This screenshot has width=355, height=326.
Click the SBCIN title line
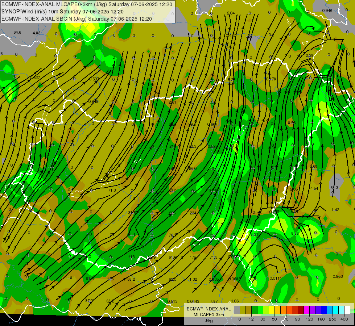pos(77,19)
